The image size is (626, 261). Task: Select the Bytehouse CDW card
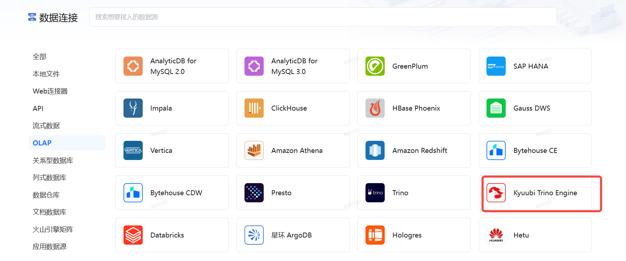coord(172,193)
